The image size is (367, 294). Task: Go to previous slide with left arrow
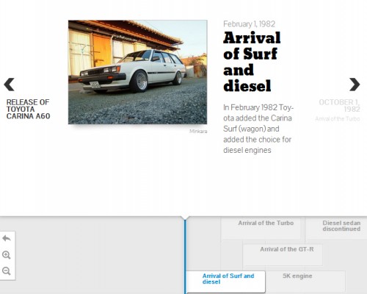[9, 85]
